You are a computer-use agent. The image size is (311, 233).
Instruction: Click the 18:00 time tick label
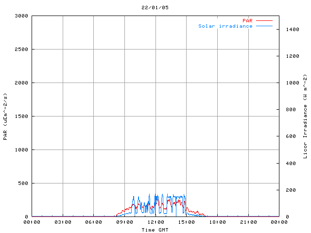tap(217, 222)
